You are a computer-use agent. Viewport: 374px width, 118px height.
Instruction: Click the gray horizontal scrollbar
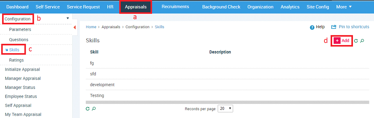click(x=227, y=102)
